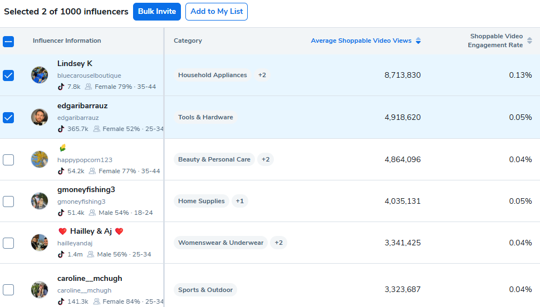This screenshot has height=307, width=540.
Task: Click the Bulk Invite button
Action: click(x=157, y=12)
